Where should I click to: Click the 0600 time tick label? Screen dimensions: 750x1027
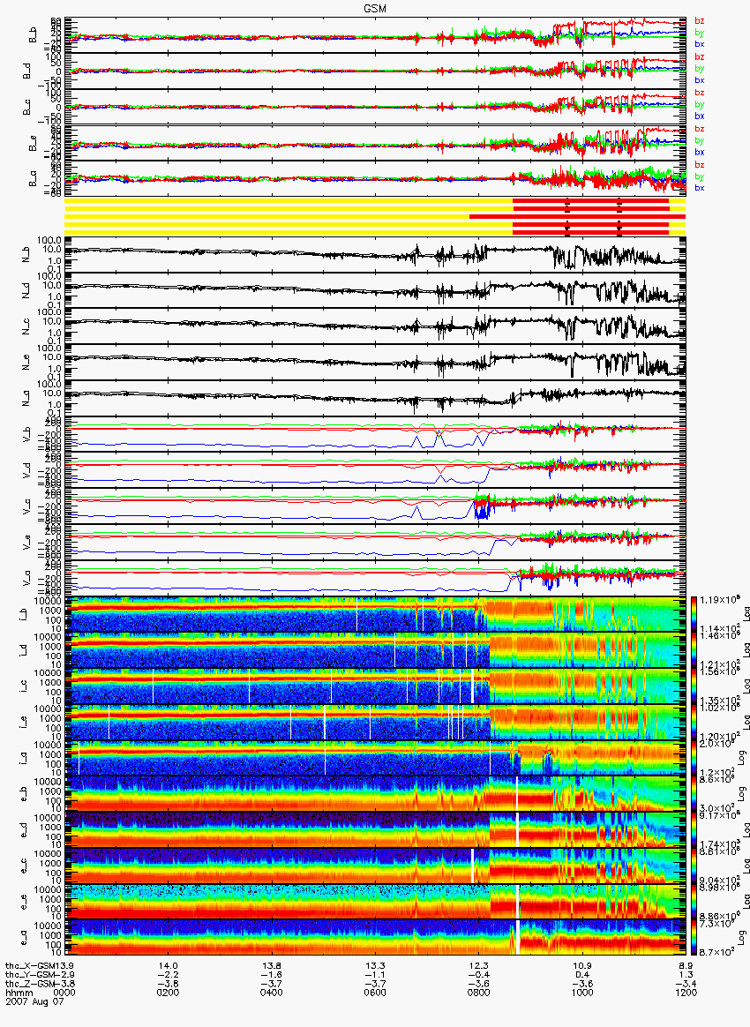[x=375, y=993]
